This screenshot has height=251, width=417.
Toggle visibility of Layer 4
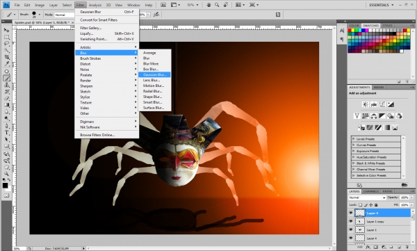351,238
